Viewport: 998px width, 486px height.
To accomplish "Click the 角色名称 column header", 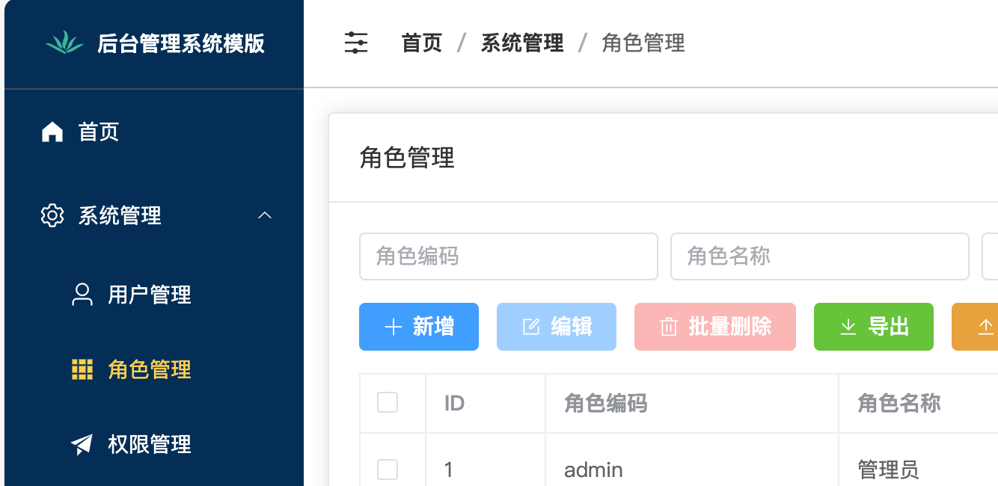I will tap(899, 404).
